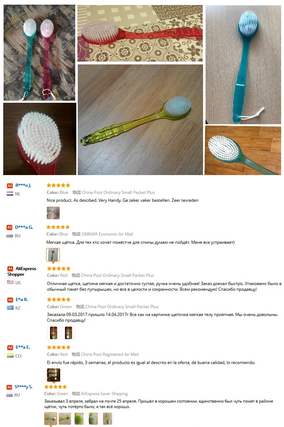Open reviewer profile E**a E.

pos(23,347)
